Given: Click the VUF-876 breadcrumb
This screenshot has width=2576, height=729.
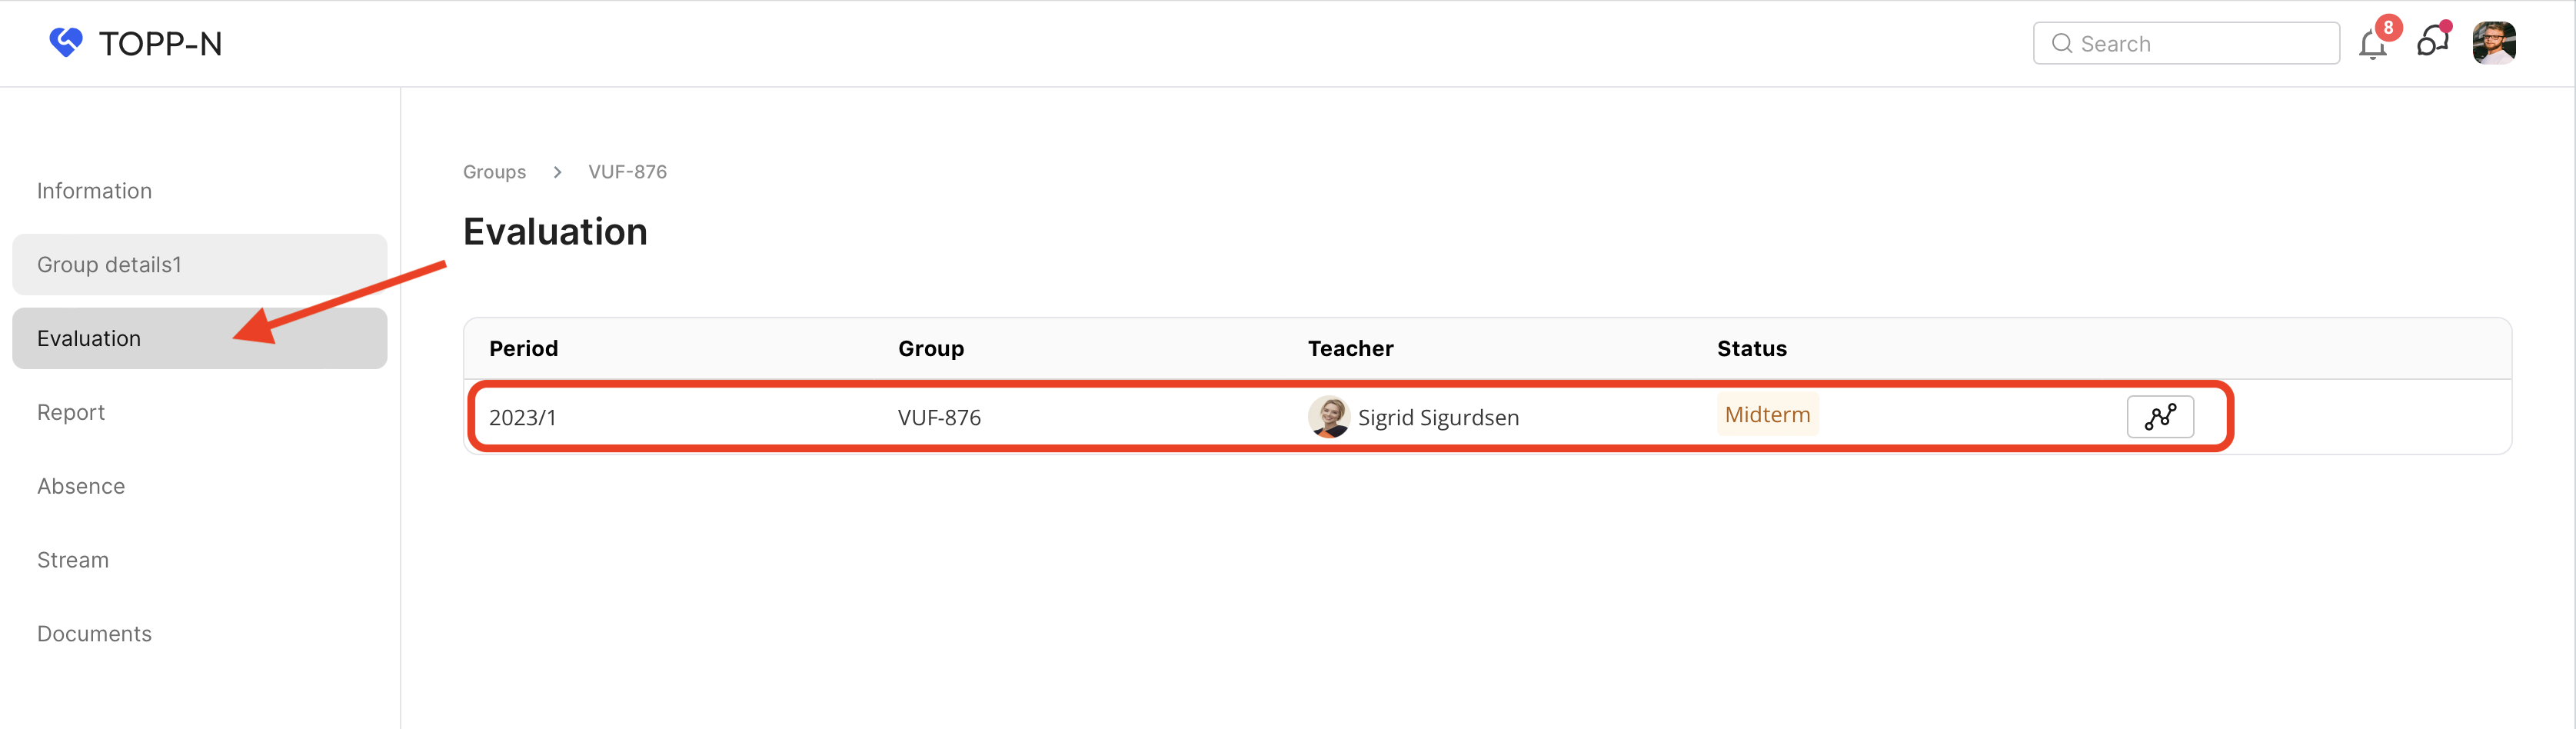Looking at the screenshot, I should (x=627, y=172).
